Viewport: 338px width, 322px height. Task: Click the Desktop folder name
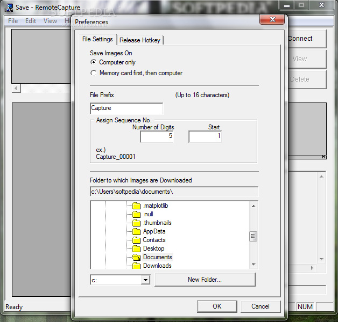(154, 248)
